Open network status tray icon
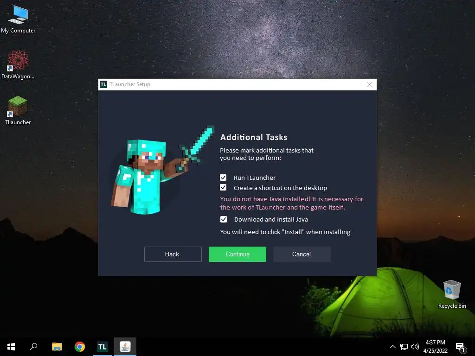The height and width of the screenshot is (356, 475). point(404,347)
